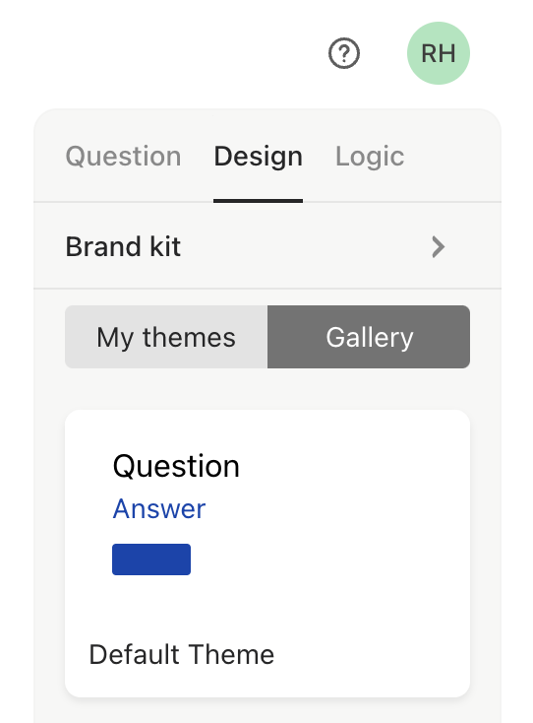
Task: Select the Gallery segment
Action: click(369, 337)
